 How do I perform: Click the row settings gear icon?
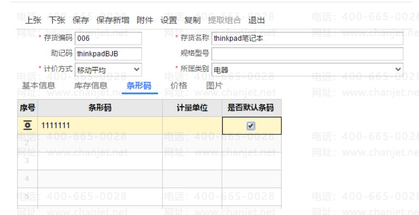pos(28,125)
